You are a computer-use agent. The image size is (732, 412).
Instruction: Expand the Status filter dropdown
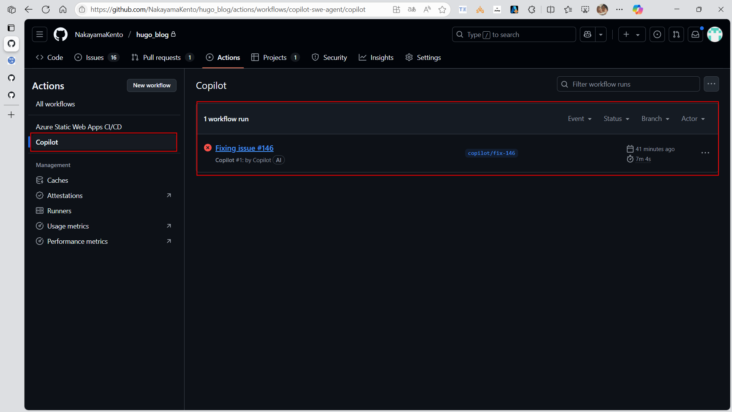point(616,119)
